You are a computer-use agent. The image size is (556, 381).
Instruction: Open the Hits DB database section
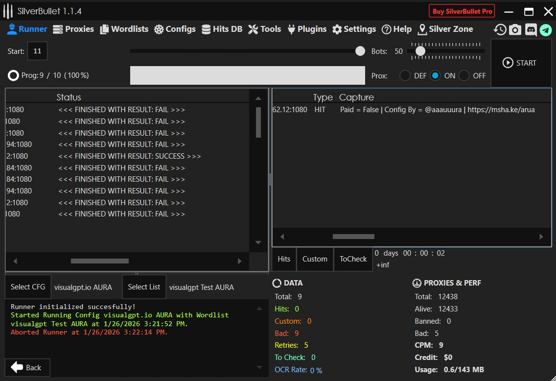pos(222,29)
